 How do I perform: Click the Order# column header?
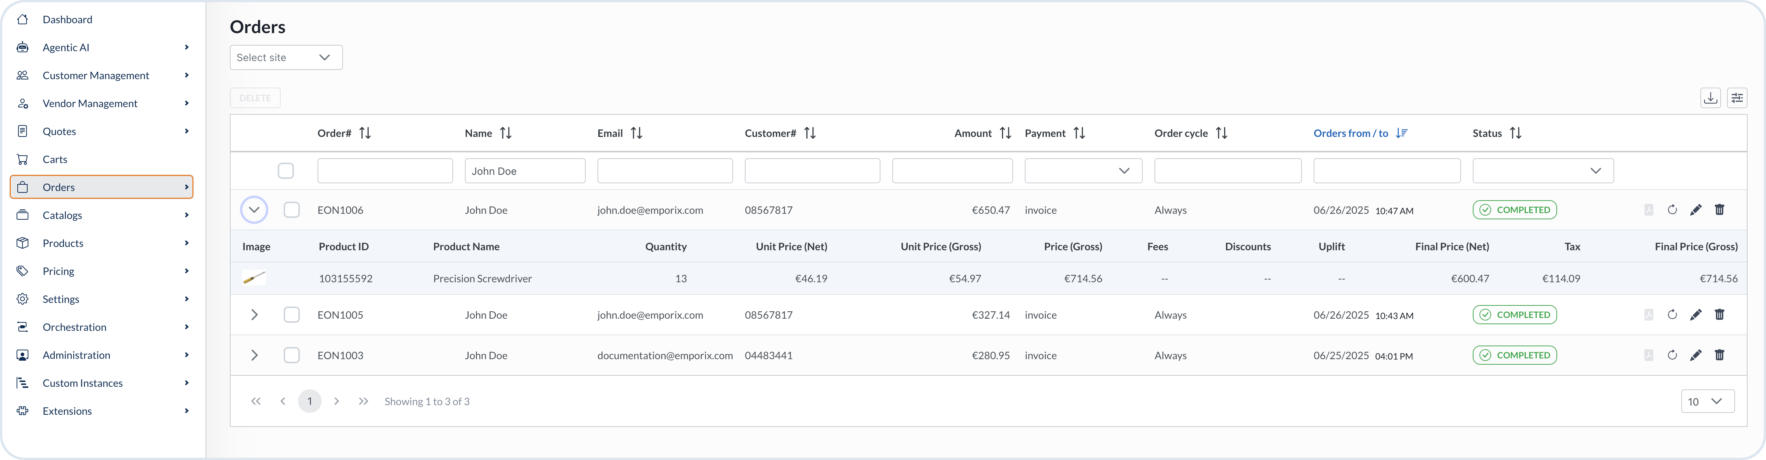click(x=334, y=133)
